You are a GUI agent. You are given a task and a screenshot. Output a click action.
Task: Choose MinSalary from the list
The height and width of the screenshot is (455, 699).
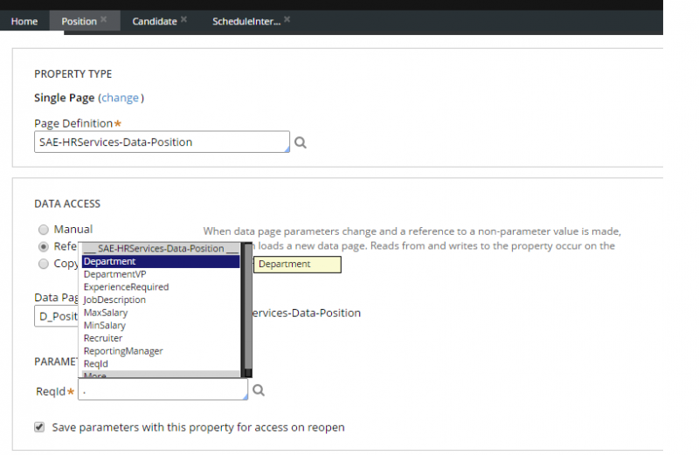pos(161,326)
